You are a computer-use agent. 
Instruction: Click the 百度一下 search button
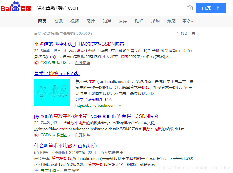(x=211, y=8)
